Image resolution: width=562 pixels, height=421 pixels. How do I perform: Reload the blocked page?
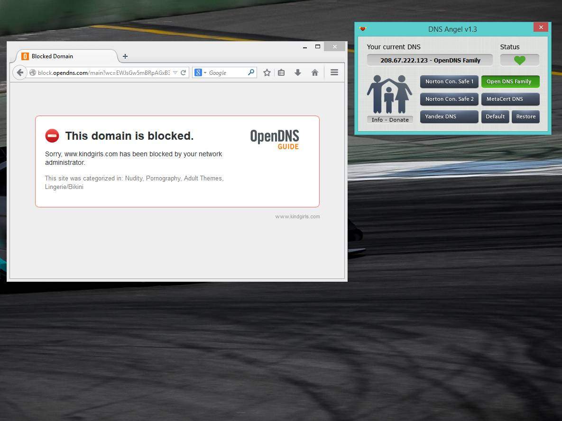pos(183,72)
